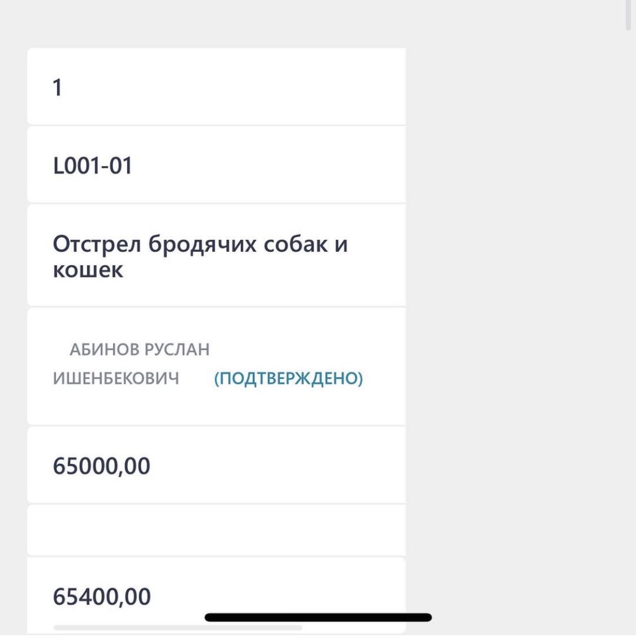
Task: Click the horizontal scrollbar under the table
Action: click(178, 627)
